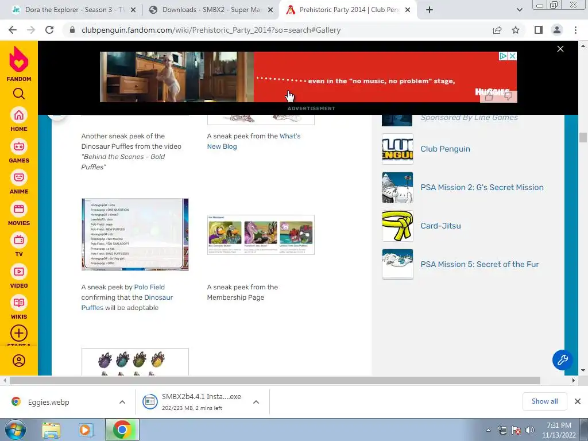Open a new browser tab
The height and width of the screenshot is (441, 588).
430,10
